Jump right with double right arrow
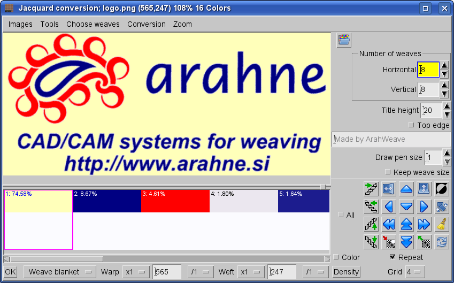The image size is (454, 283). pyautogui.click(x=424, y=224)
